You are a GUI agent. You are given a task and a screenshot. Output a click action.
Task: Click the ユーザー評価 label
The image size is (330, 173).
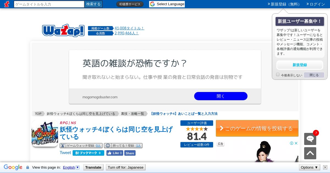pos(197,123)
